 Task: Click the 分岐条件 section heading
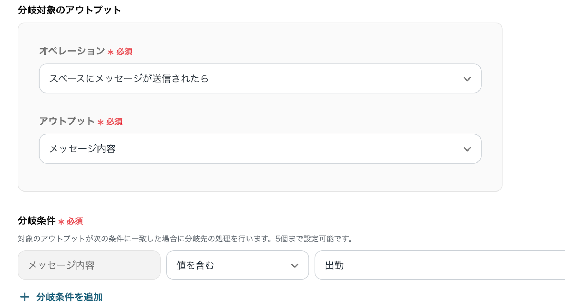[x=37, y=221]
